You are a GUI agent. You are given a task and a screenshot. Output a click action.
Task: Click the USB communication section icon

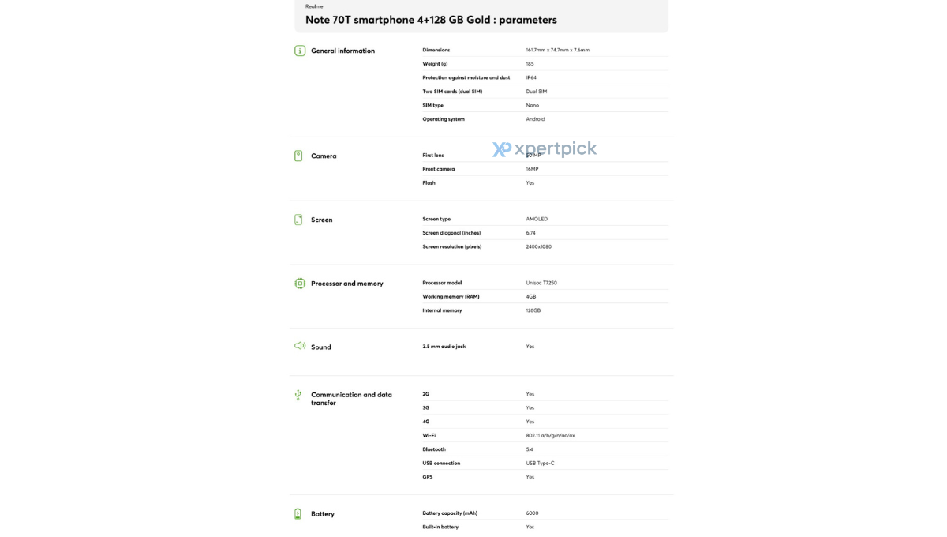tap(298, 395)
